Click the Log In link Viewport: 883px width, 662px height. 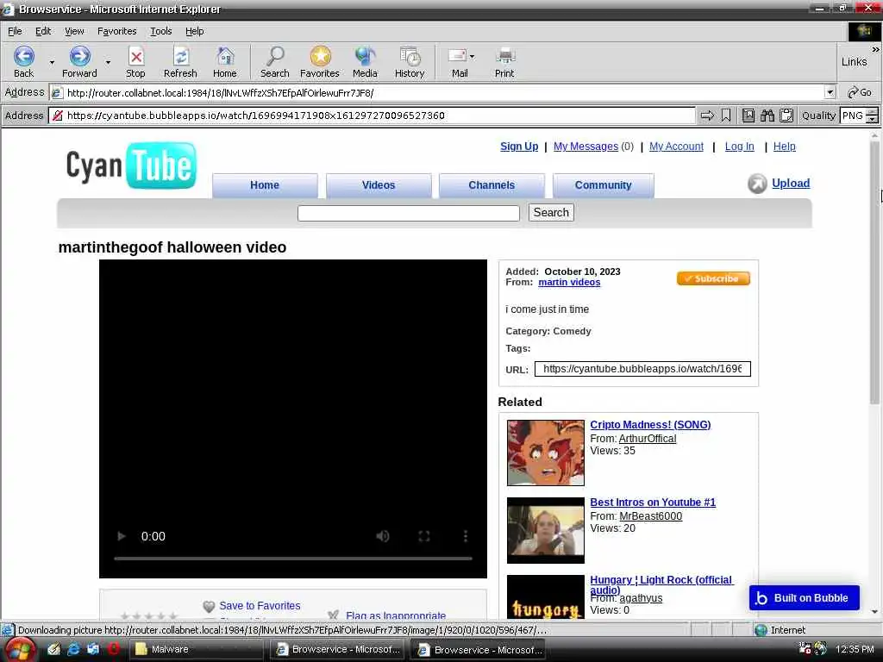pos(739,147)
